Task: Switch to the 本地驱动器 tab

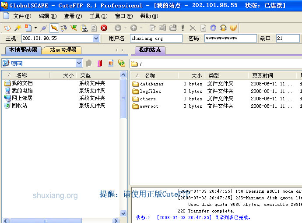Action: (x=23, y=50)
